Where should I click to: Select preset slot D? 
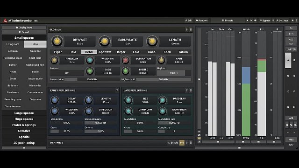coord(294,76)
